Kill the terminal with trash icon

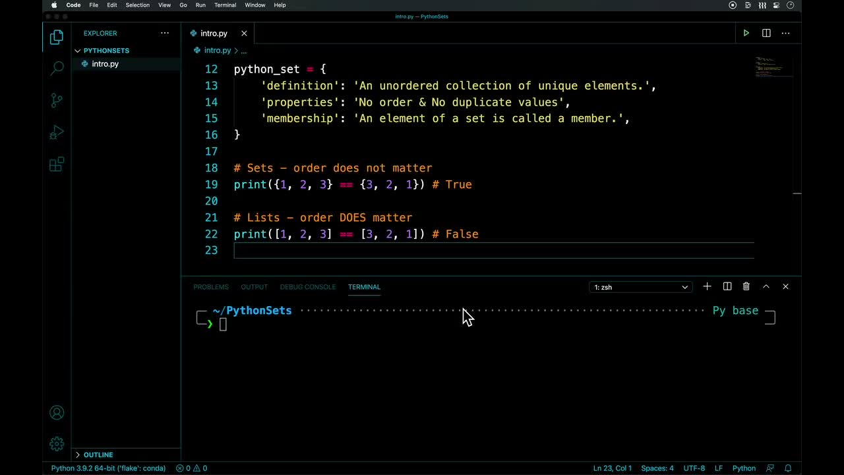746,286
